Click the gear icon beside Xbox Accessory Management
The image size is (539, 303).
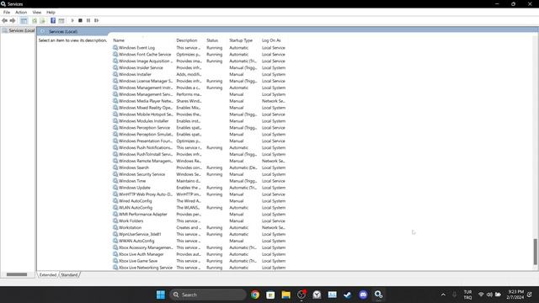tap(115, 247)
